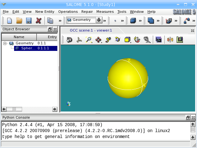Create a box primitive with the blue cube icon

133,21
